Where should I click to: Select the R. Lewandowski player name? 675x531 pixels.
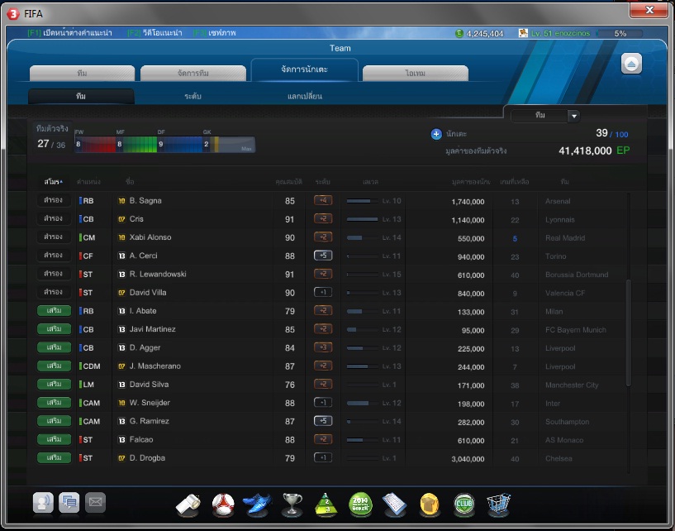pyautogui.click(x=158, y=274)
